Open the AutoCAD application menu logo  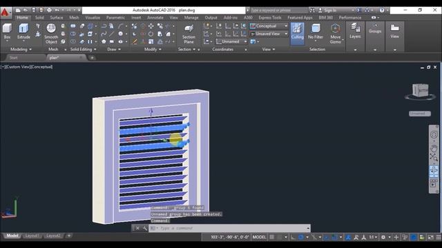(6, 12)
